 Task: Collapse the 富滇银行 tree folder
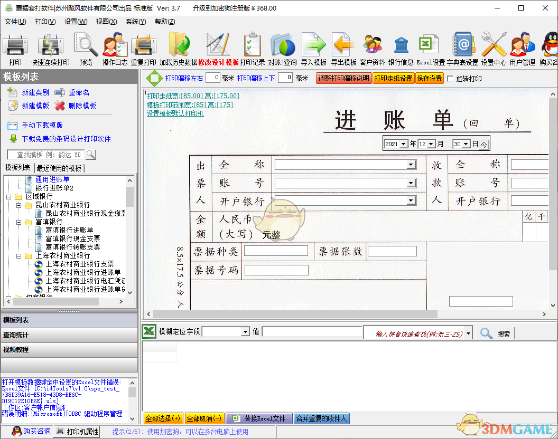pos(18,222)
